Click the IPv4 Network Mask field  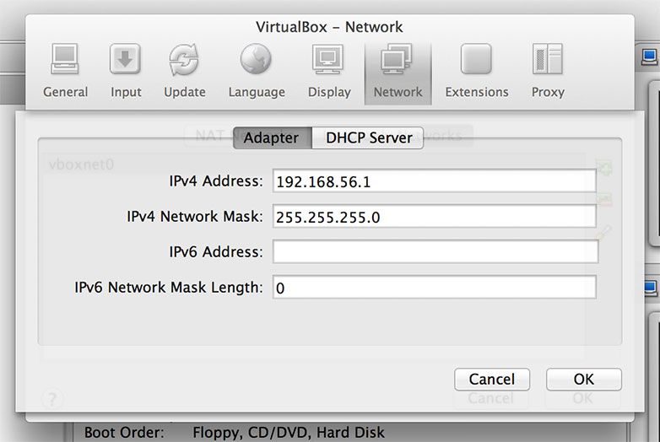click(434, 217)
